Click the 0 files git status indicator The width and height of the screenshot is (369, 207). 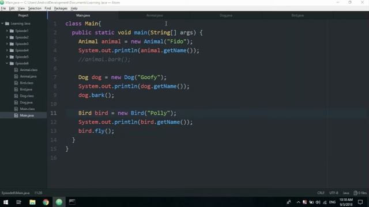(360, 193)
